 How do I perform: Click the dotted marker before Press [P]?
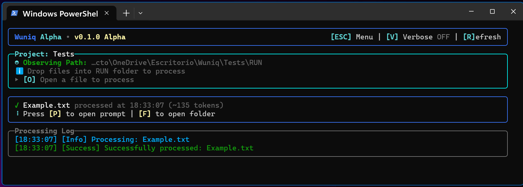17,113
